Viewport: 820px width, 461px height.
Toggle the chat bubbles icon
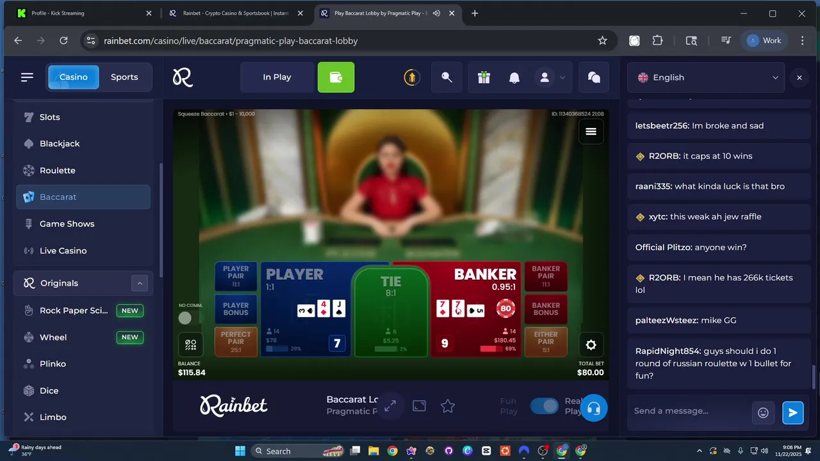[594, 77]
